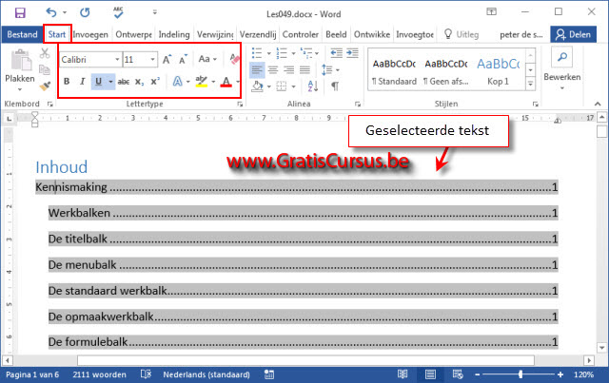Toggle italic formatting
The width and height of the screenshot is (609, 383).
point(83,82)
